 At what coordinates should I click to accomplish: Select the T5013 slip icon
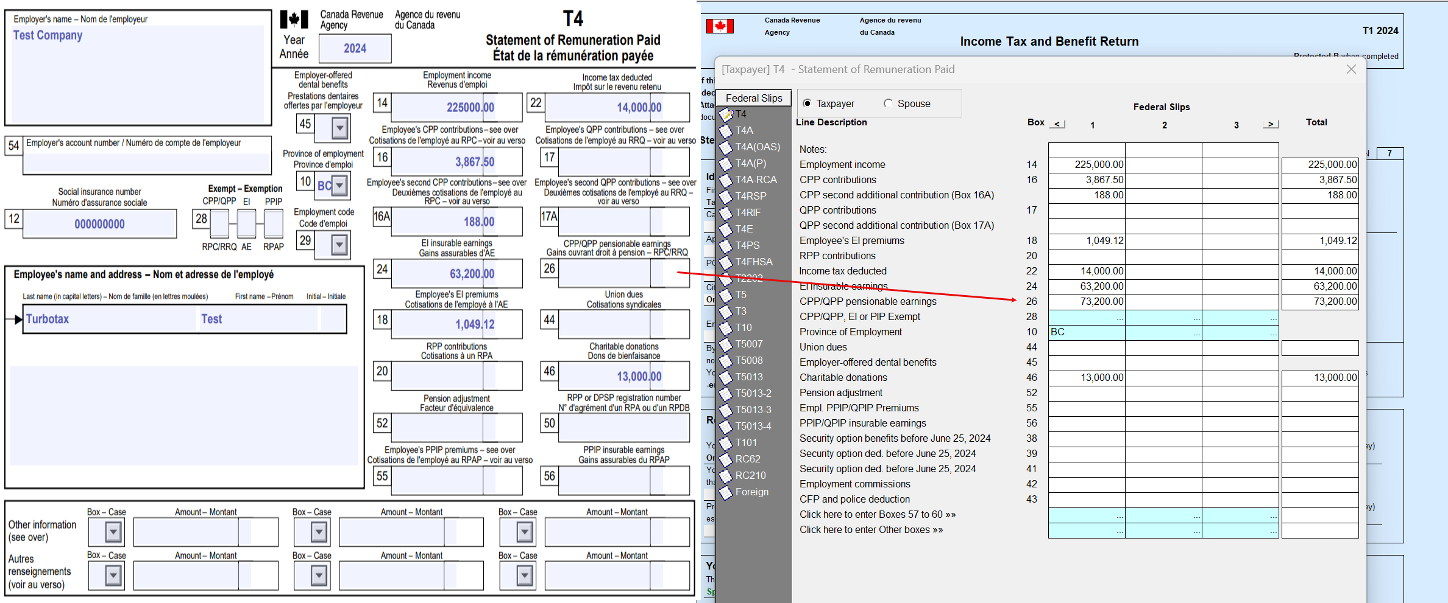tap(726, 377)
